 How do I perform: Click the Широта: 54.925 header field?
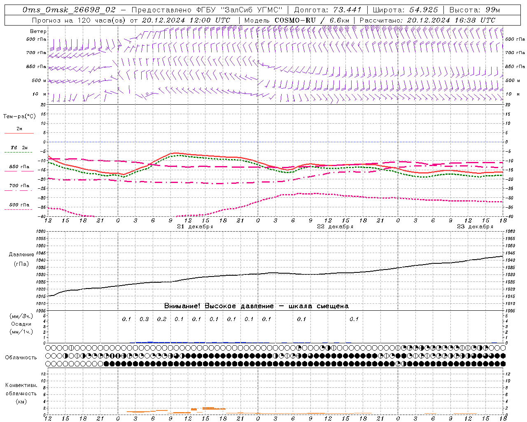click(x=405, y=10)
